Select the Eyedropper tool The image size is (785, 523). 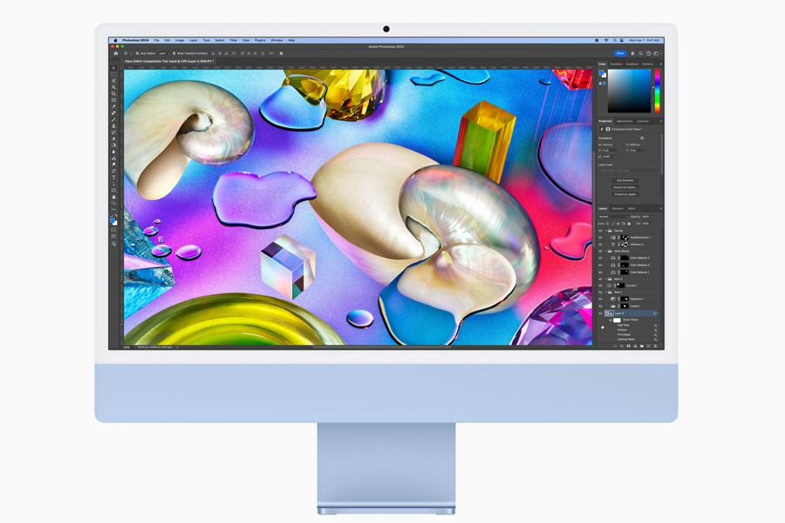113,106
